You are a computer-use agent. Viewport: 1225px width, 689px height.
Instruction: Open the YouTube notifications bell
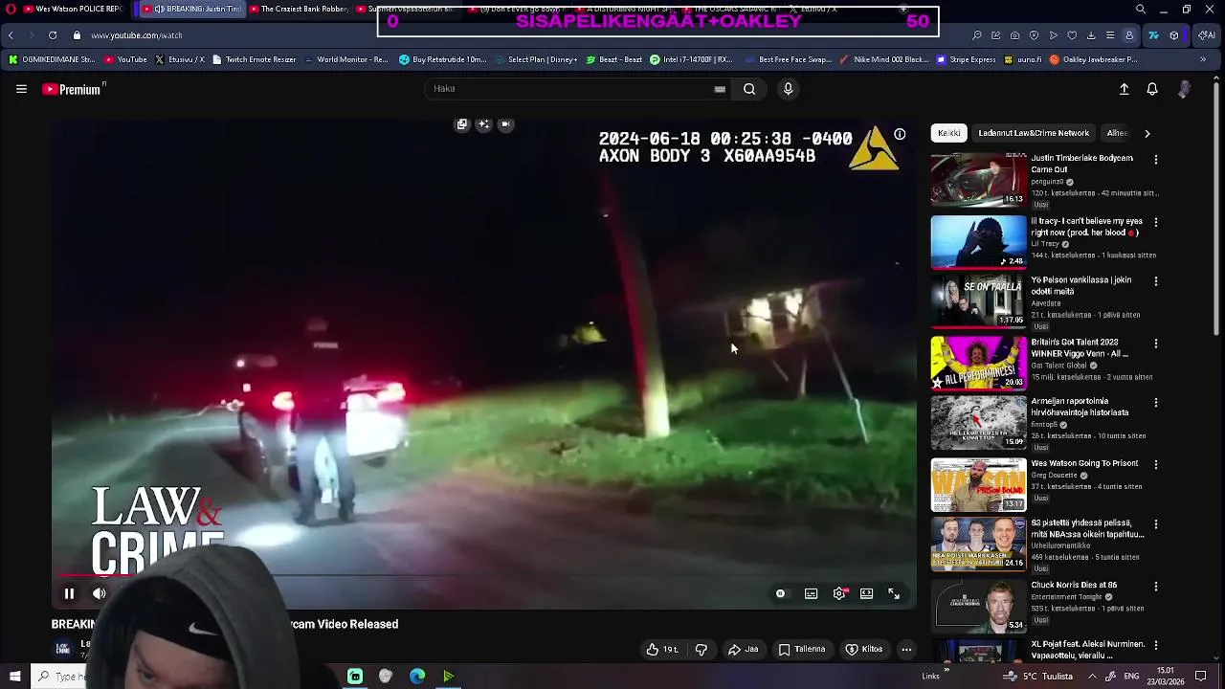coord(1152,89)
